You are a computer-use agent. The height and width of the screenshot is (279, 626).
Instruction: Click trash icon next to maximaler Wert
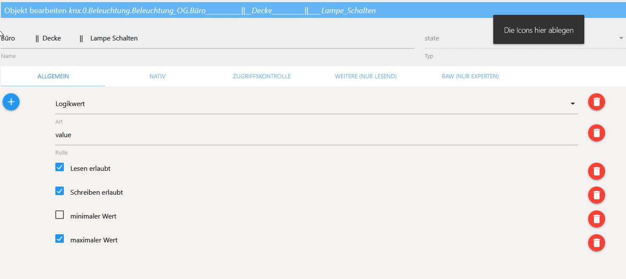coord(597,243)
